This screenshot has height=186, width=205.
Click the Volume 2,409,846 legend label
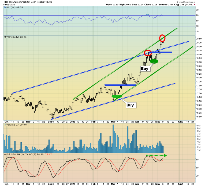[16, 125]
